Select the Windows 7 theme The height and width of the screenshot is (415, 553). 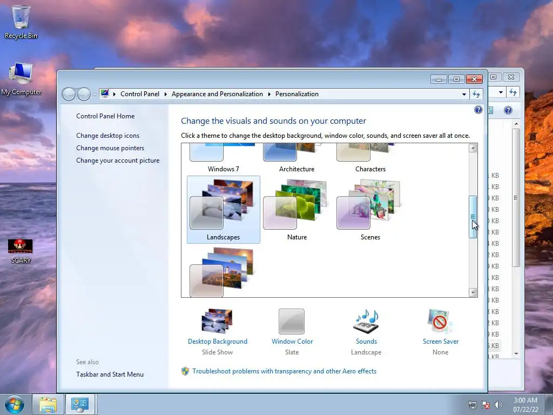pyautogui.click(x=223, y=159)
